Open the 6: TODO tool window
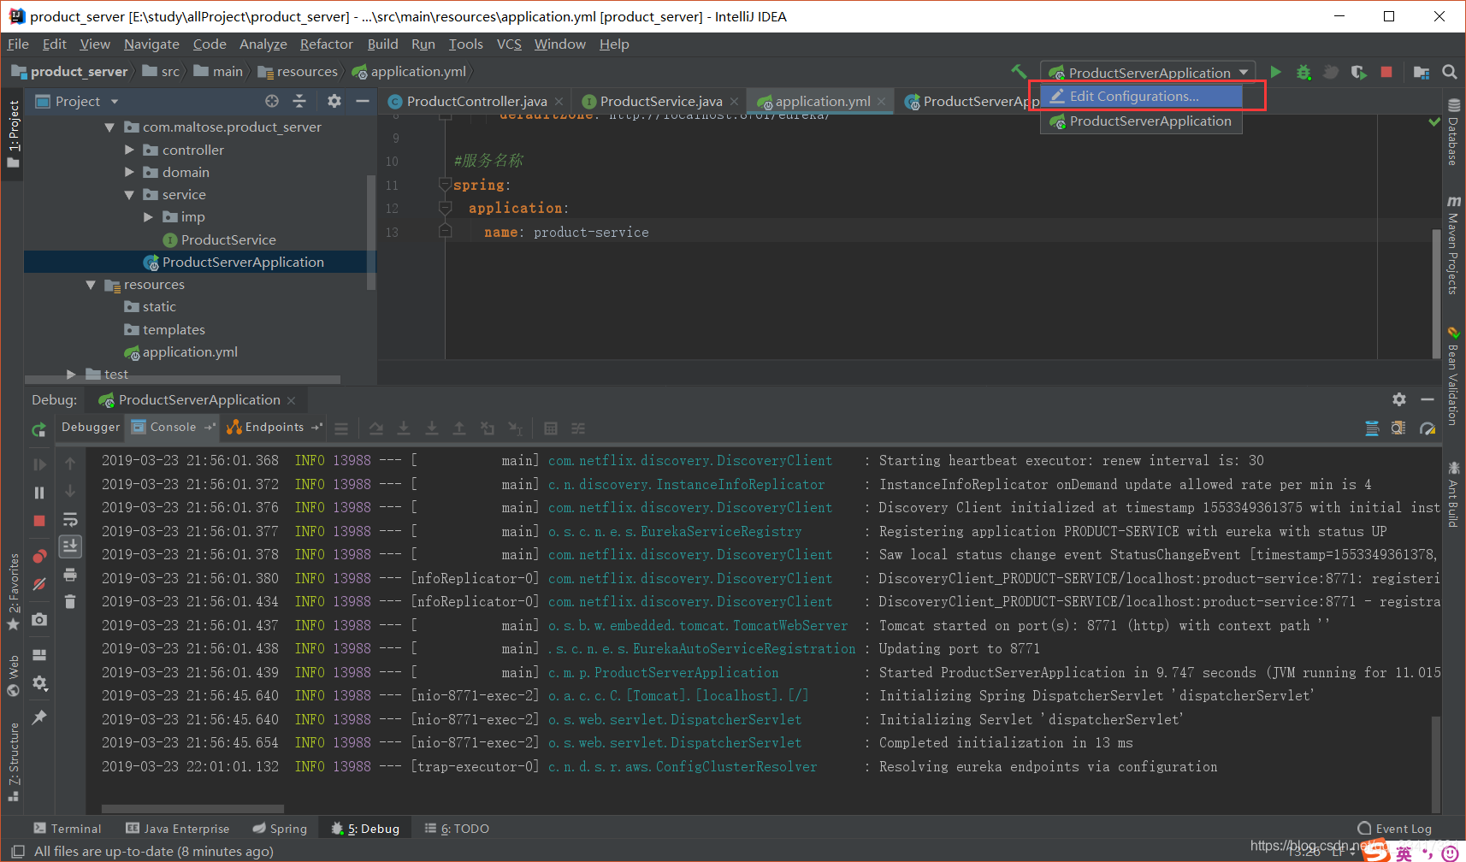 (458, 829)
